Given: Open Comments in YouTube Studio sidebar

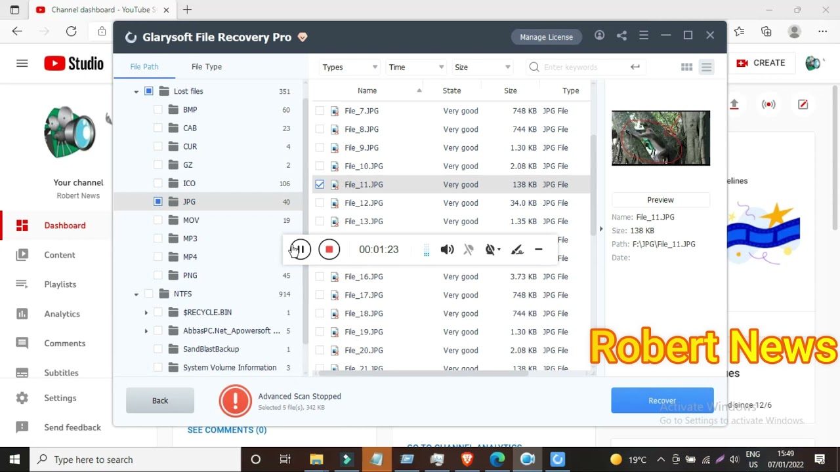Looking at the screenshot, I should pyautogui.click(x=64, y=344).
